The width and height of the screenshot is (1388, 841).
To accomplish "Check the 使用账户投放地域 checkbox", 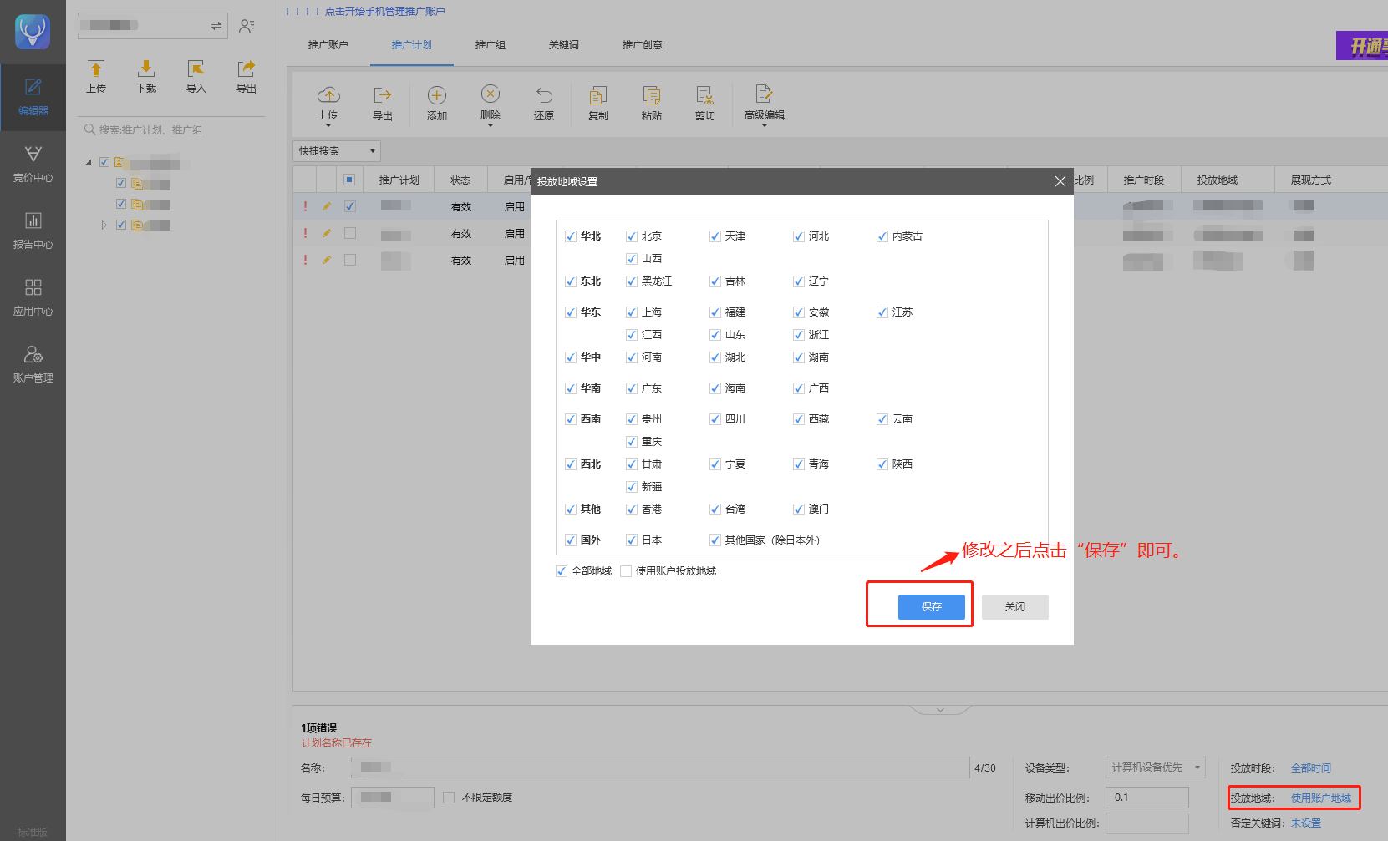I will point(626,571).
